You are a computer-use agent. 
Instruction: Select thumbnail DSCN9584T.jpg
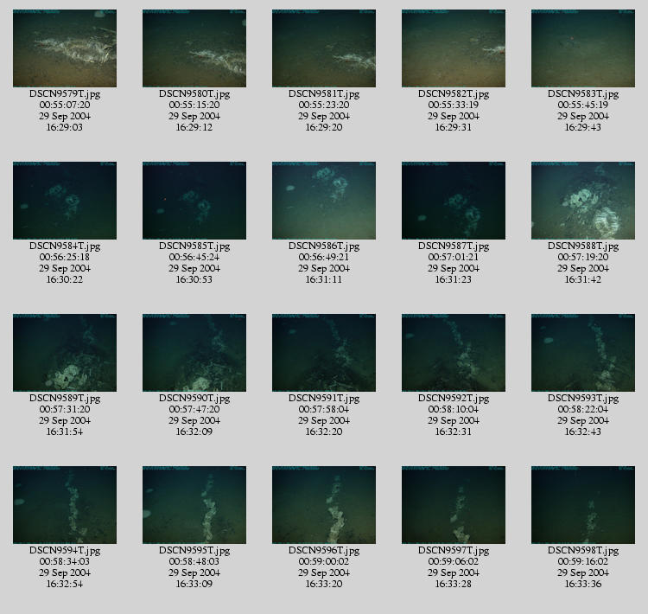[x=65, y=201]
